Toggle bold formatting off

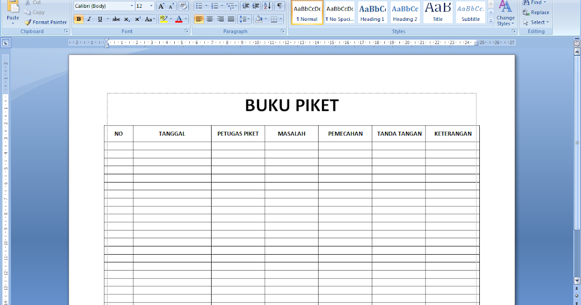pyautogui.click(x=78, y=18)
